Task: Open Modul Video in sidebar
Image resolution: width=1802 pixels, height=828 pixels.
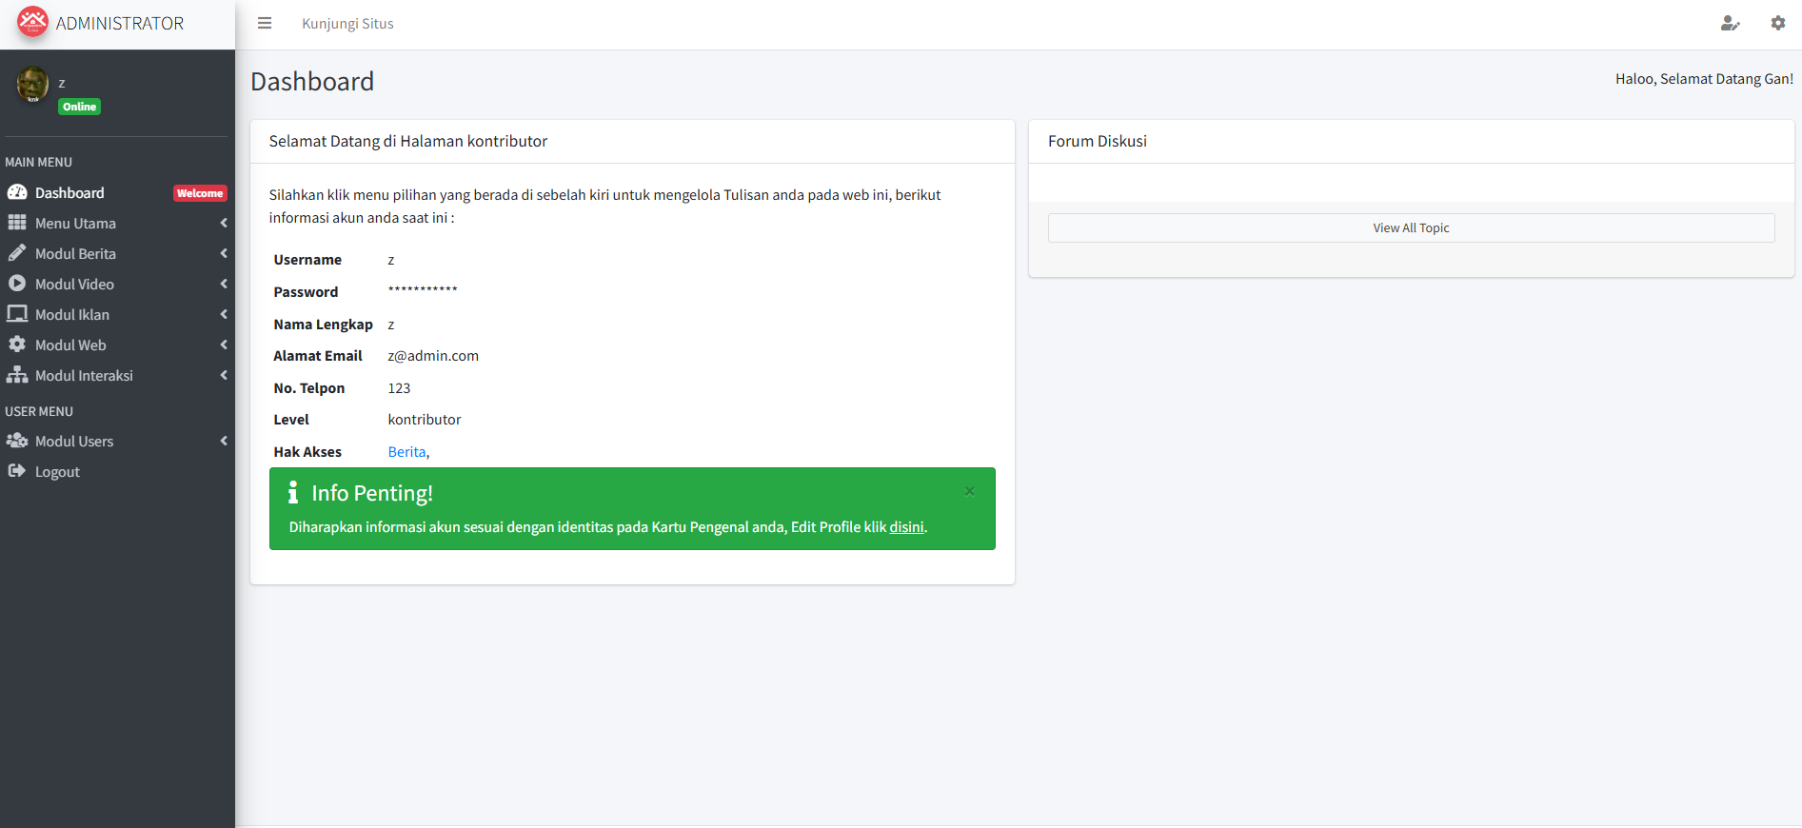Action: [x=117, y=284]
